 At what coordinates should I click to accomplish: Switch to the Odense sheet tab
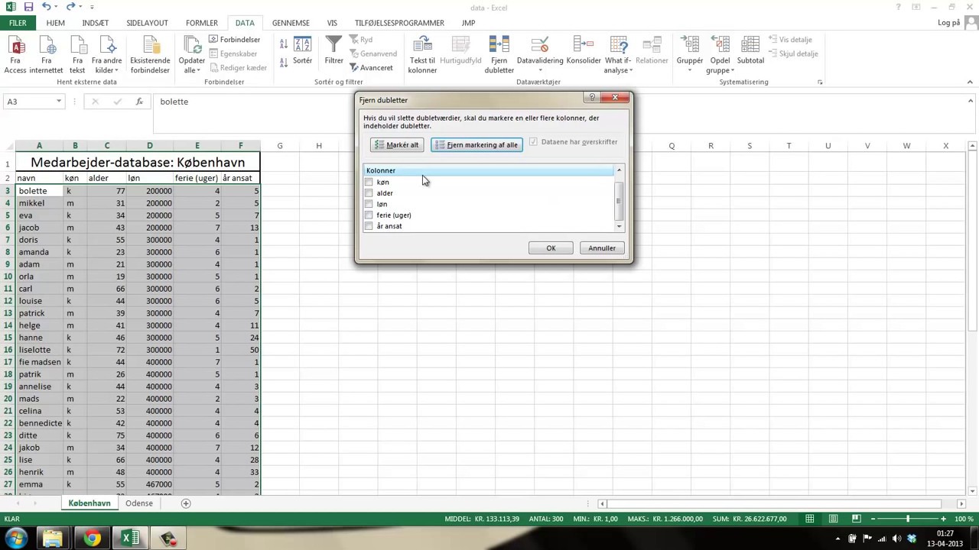click(139, 503)
